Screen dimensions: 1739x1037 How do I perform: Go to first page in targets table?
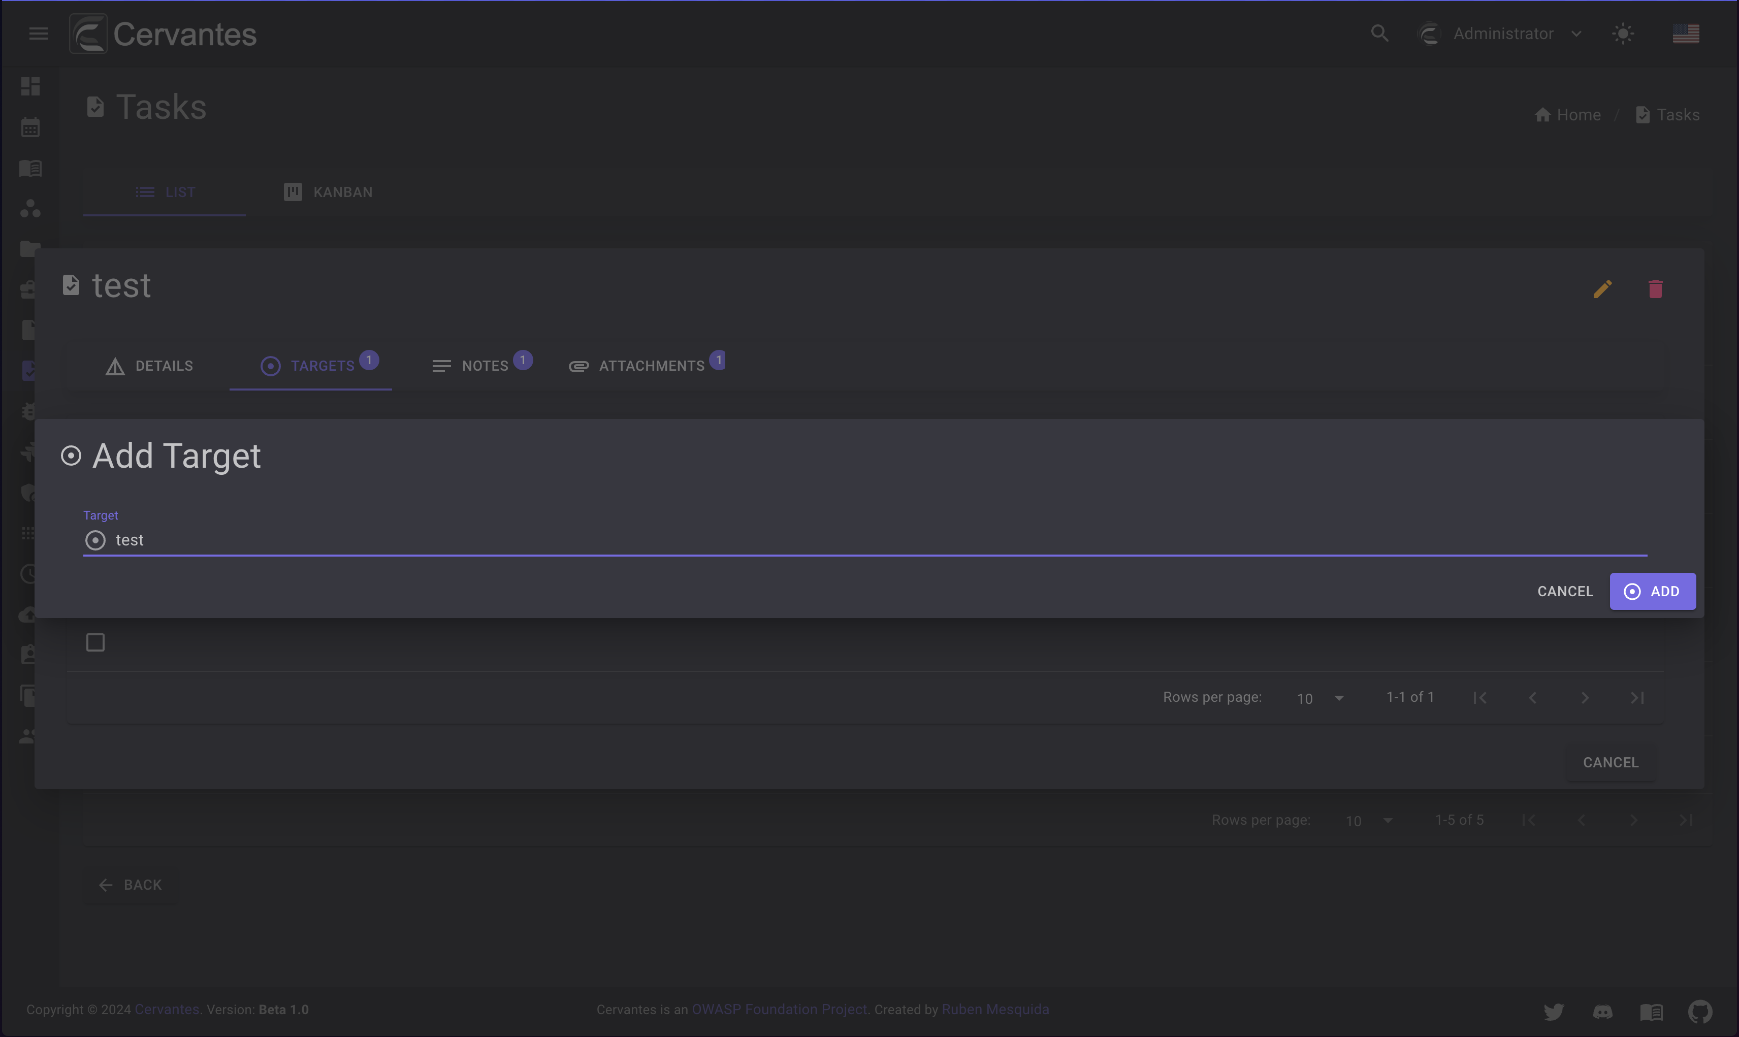click(1480, 697)
